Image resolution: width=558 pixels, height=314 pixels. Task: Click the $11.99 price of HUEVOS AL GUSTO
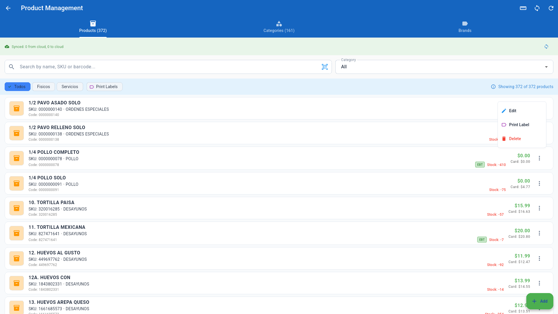click(522, 256)
